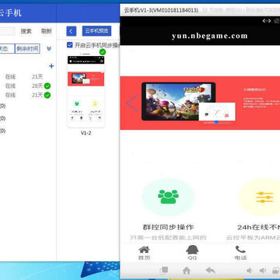Lower volume with the first speaker icon
This screenshot has width=280, height=280.
point(250,271)
